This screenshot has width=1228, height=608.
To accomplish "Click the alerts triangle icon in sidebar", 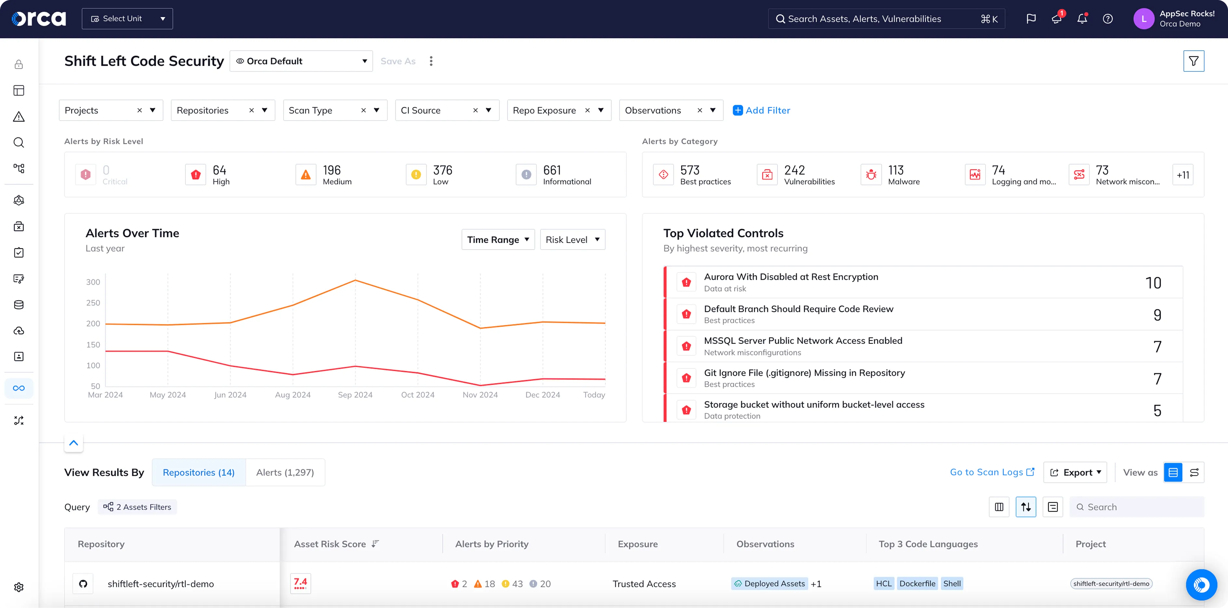I will [x=19, y=117].
